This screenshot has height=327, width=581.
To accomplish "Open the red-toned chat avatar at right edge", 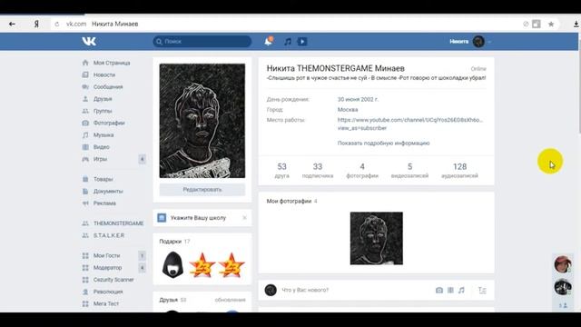I will click(563, 264).
